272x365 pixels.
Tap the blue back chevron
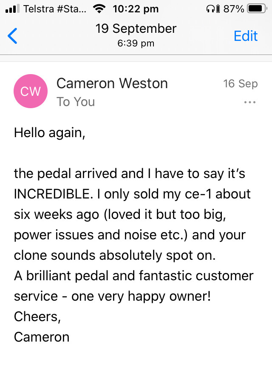coord(13,36)
